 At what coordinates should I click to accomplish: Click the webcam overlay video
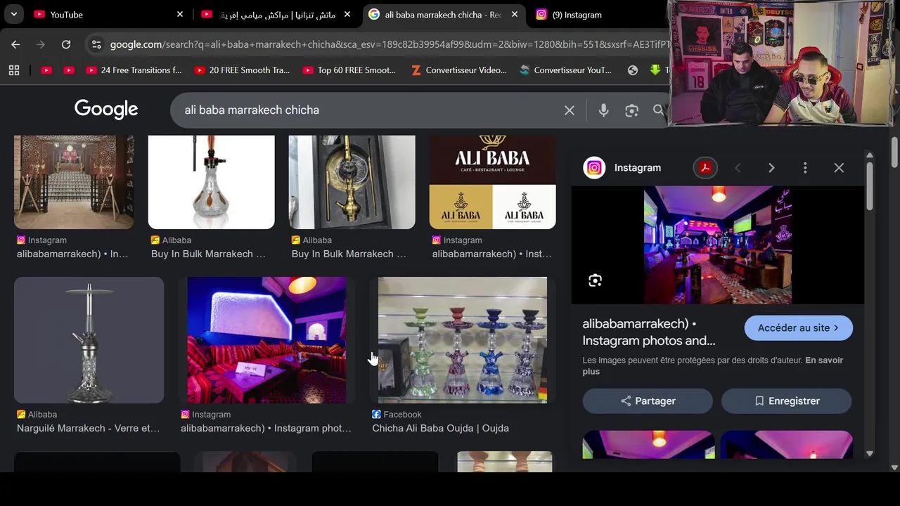780,64
